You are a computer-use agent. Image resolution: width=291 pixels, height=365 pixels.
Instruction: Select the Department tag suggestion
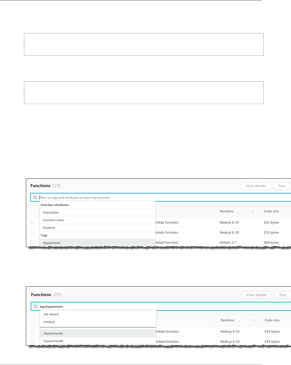click(x=98, y=243)
